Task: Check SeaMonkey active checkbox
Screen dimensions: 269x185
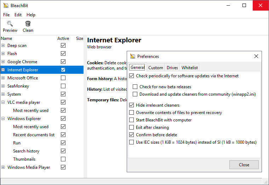Action: click(63, 86)
